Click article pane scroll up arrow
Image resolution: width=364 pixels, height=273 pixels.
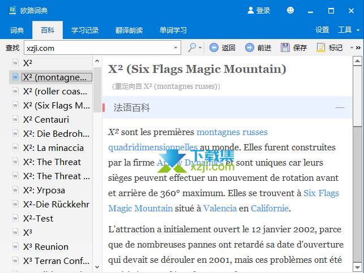point(358,61)
